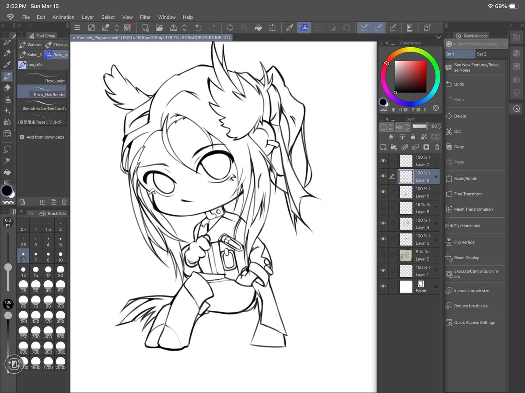Image resolution: width=525 pixels, height=393 pixels.
Task: Hide Layer 6 with its eye icon
Action: [x=383, y=192]
